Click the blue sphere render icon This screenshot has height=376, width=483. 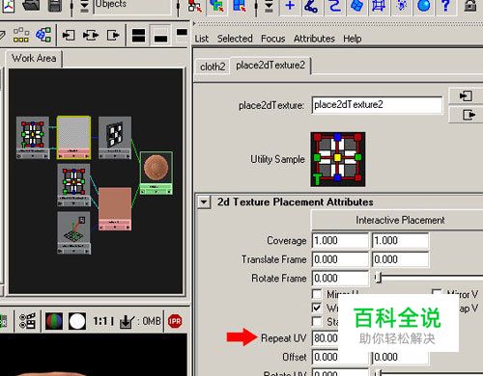pyautogui.click(x=424, y=6)
